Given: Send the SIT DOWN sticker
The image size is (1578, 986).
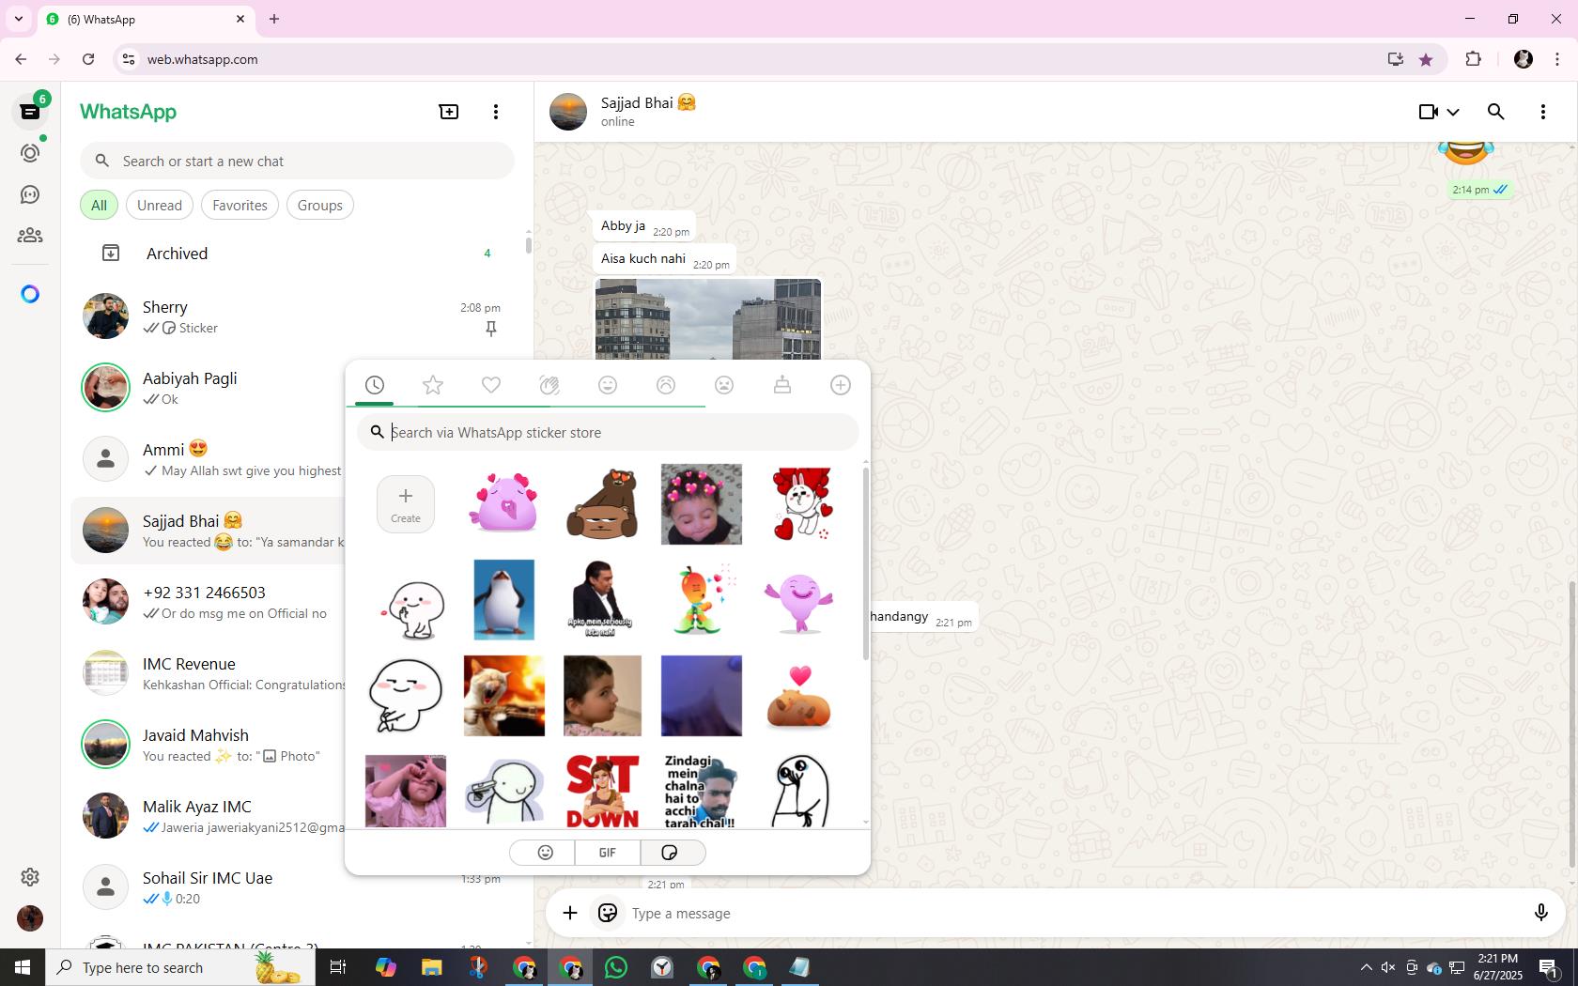Looking at the screenshot, I should tap(602, 791).
